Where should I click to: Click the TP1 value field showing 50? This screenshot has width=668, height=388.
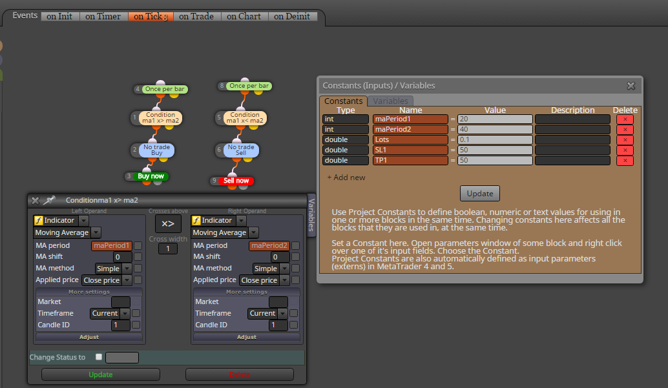495,161
